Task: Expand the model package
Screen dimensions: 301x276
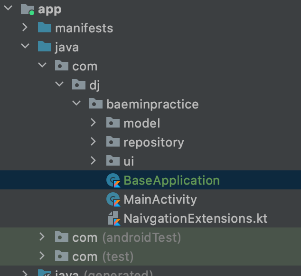Action: pyautogui.click(x=94, y=123)
